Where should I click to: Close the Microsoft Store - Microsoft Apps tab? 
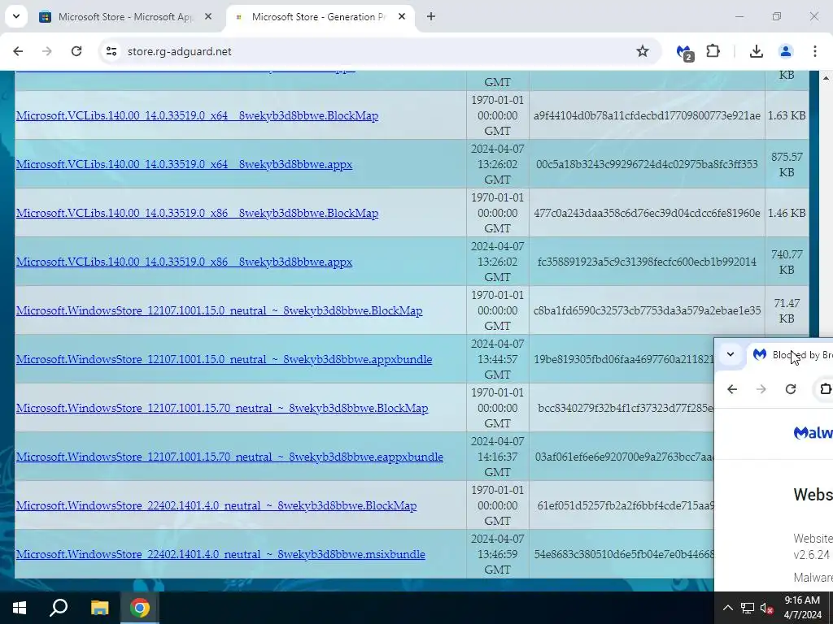pos(208,17)
